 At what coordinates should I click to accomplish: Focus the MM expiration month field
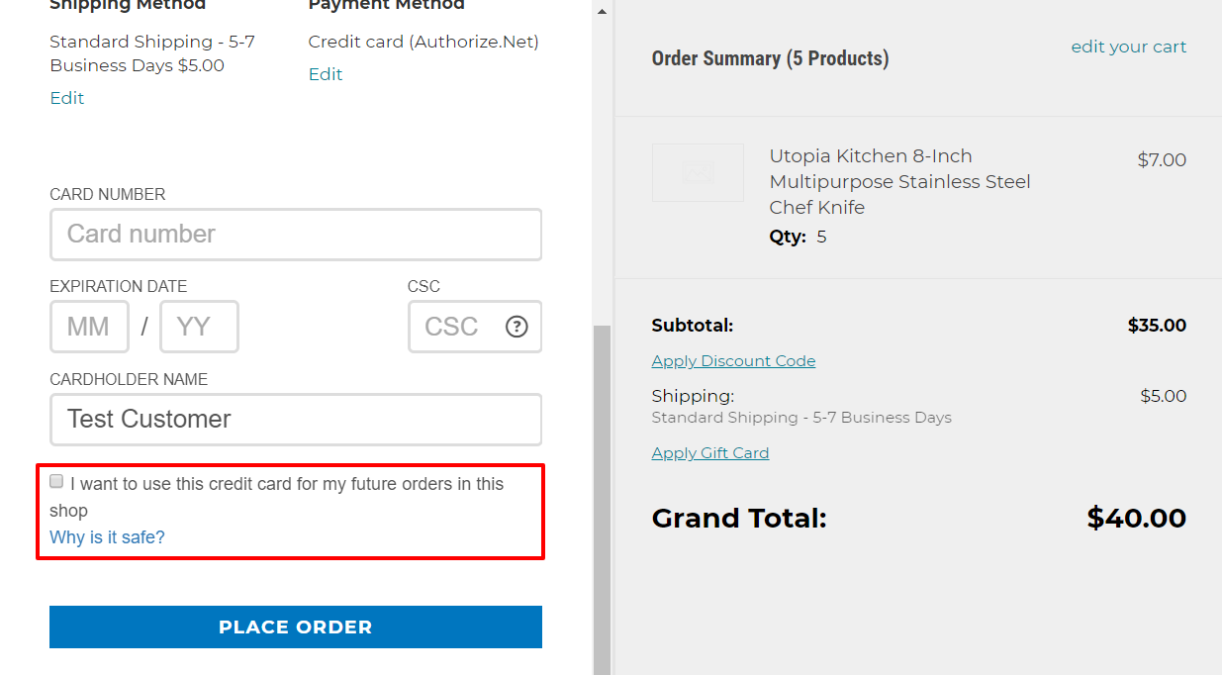coord(89,327)
